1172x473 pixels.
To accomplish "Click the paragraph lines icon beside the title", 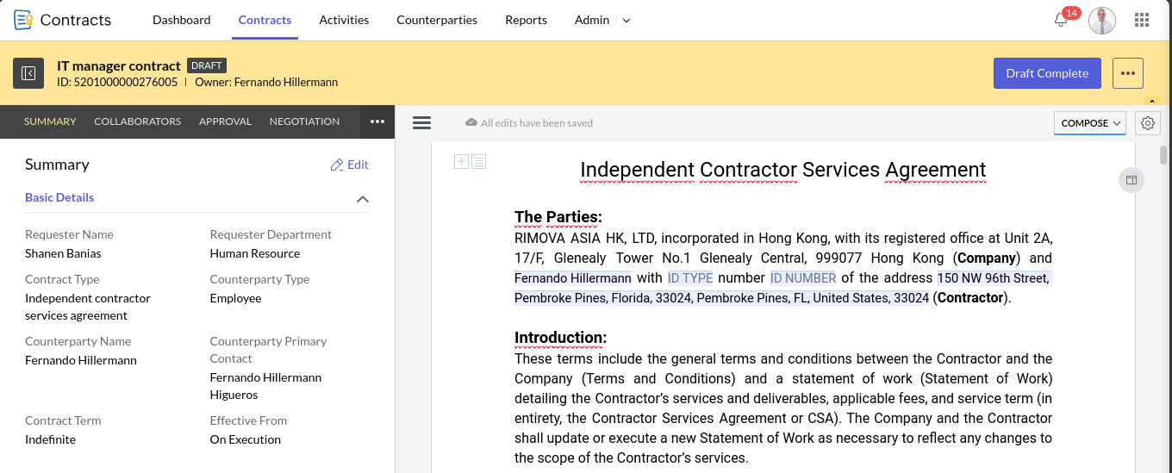I will [x=479, y=161].
